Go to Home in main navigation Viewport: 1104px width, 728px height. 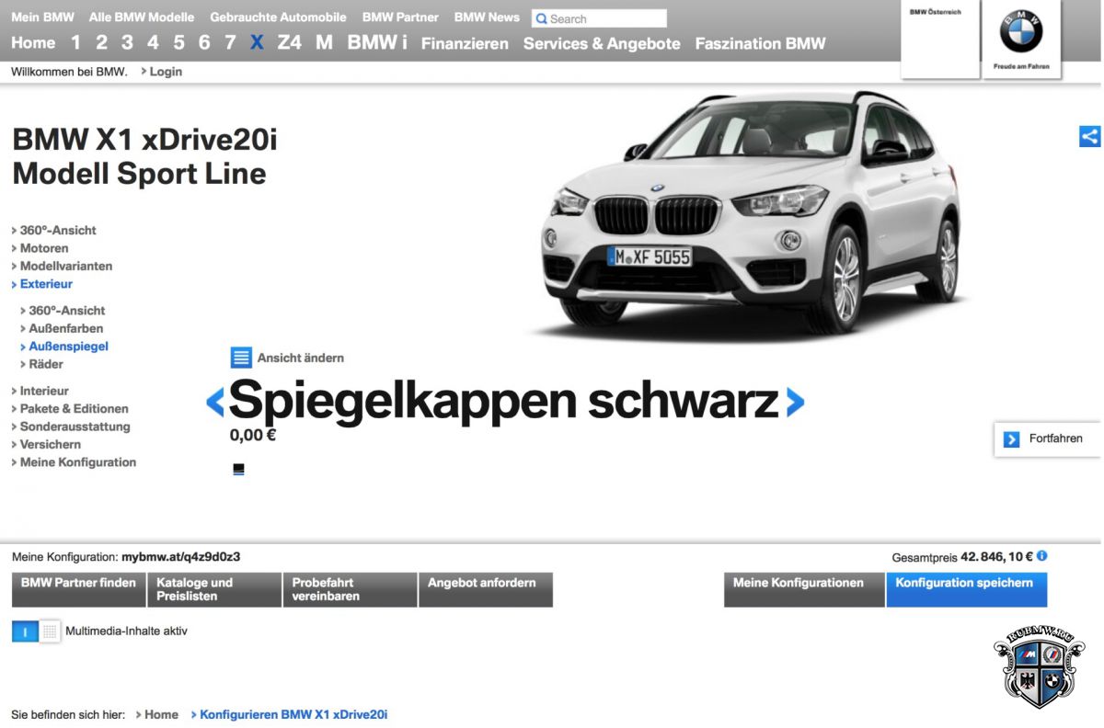[33, 43]
